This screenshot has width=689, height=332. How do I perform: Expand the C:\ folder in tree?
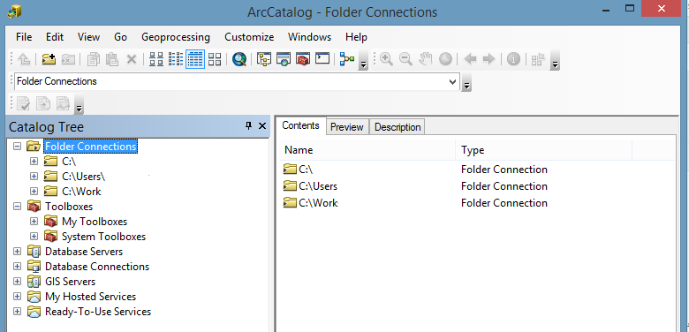point(34,162)
